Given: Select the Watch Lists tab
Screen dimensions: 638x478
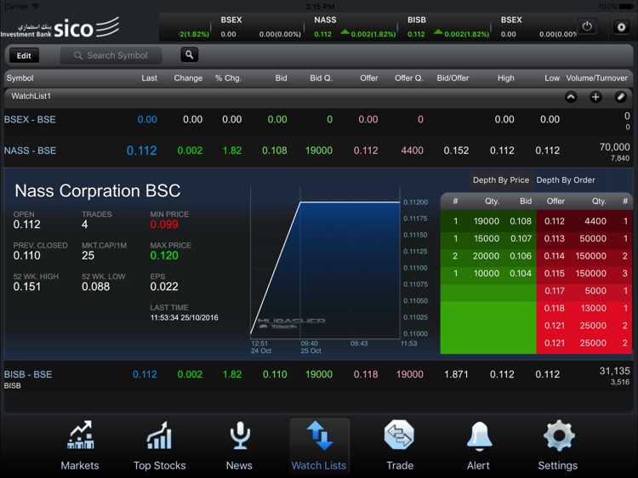Looking at the screenshot, I should click(x=319, y=446).
